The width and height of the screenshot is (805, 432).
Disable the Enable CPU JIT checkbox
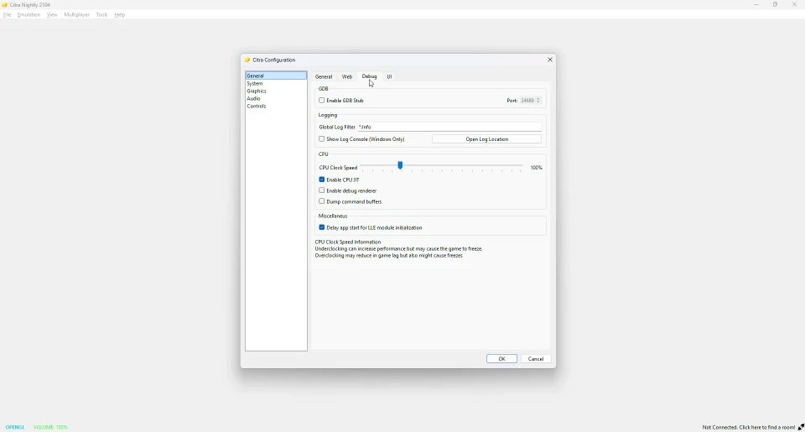pos(322,180)
